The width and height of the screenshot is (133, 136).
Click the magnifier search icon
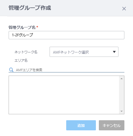pos(11,70)
